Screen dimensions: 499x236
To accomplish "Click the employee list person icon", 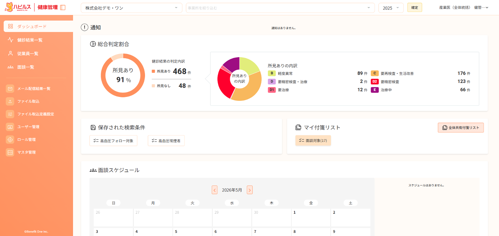I will coord(10,53).
